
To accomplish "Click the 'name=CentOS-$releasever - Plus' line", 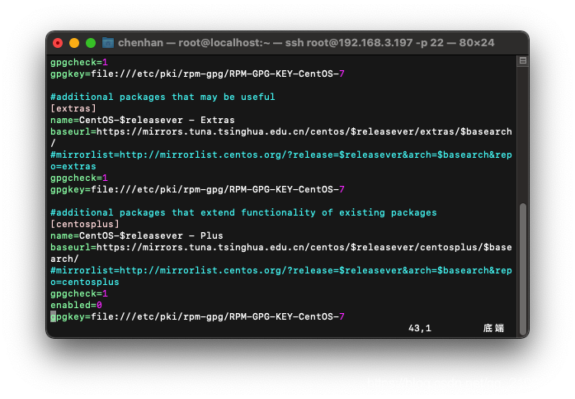I will (x=136, y=235).
